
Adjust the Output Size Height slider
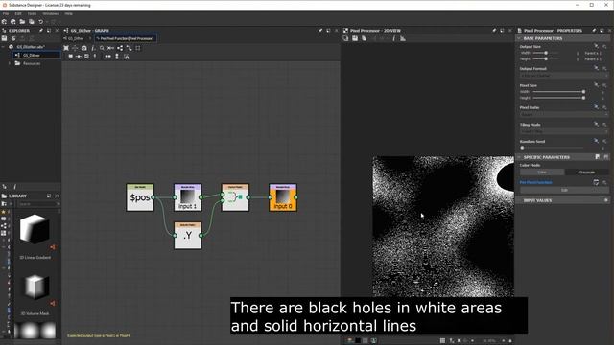click(546, 59)
